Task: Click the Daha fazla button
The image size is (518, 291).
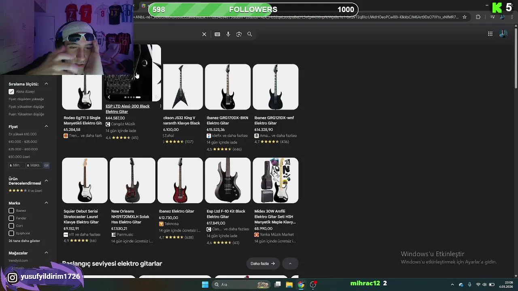Action: click(263, 264)
